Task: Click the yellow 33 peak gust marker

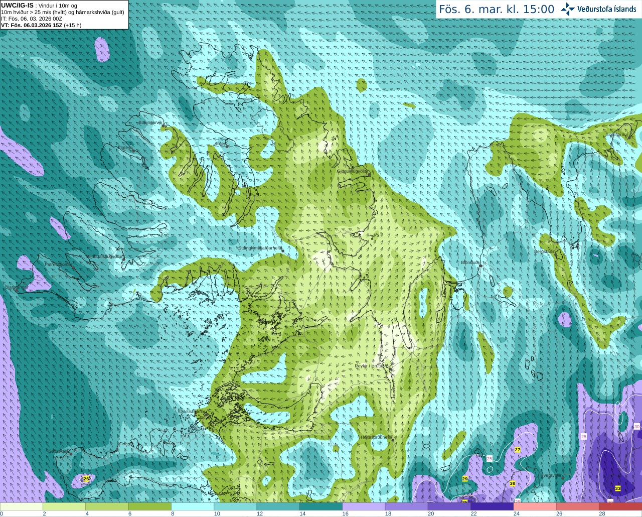Action: pyautogui.click(x=617, y=488)
